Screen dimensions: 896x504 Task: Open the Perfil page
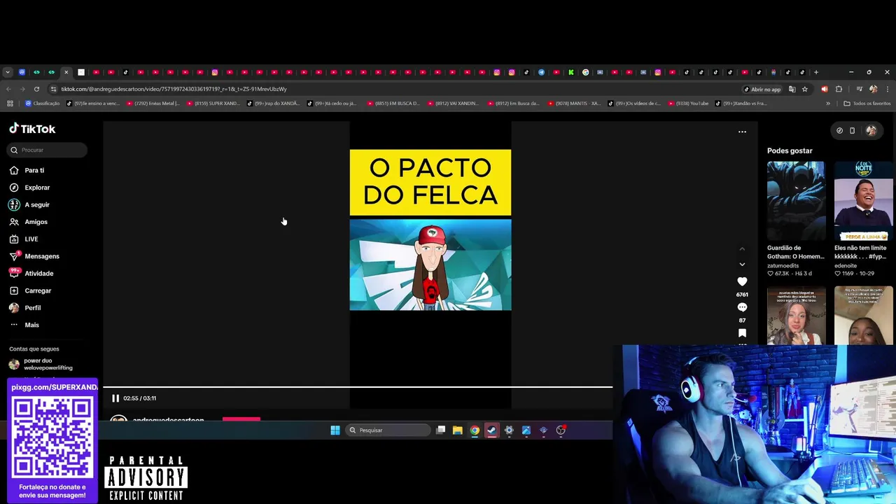pos(25,308)
